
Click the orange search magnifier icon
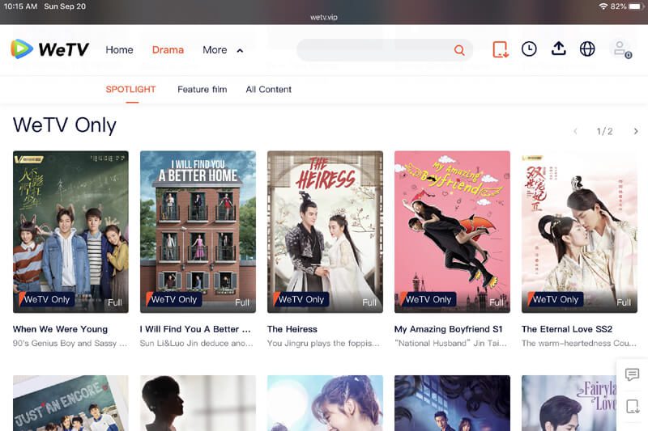point(459,50)
